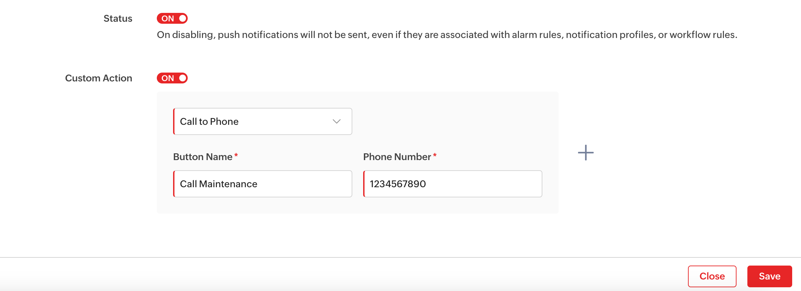Click the push notifications disabling description text

point(447,35)
